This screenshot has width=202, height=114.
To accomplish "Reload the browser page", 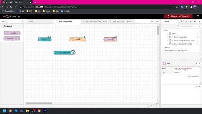I will (11, 7).
